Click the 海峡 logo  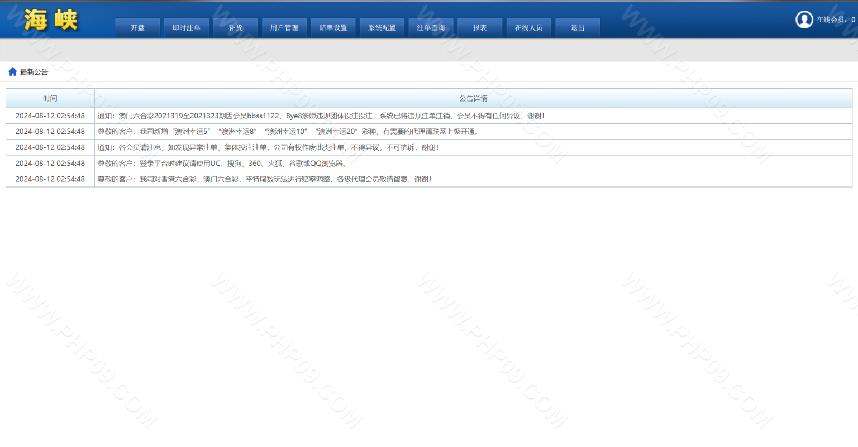click(51, 20)
